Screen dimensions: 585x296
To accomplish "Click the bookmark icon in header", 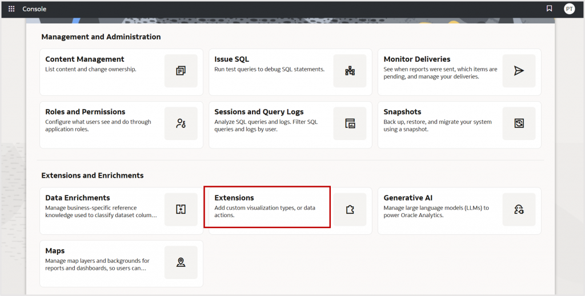I will coord(549,9).
